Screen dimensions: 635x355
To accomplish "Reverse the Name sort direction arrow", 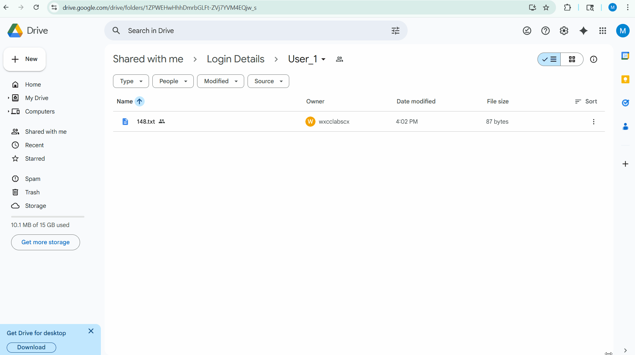I will coord(139,101).
